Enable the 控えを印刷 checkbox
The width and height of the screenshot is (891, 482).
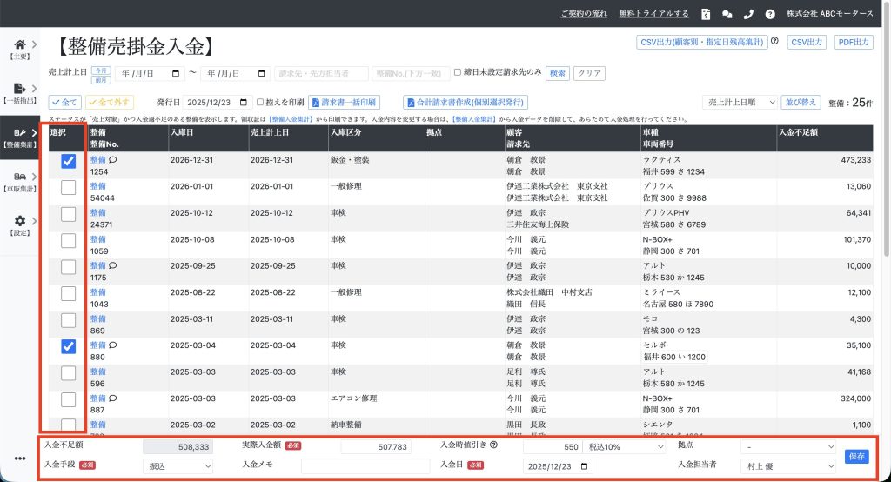click(261, 103)
